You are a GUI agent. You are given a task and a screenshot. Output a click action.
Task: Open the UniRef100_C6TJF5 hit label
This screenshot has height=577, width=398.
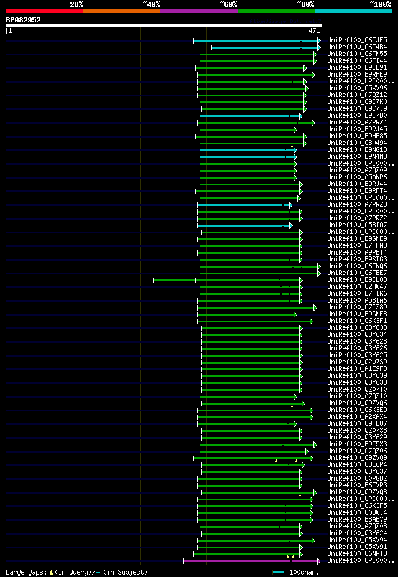point(357,40)
